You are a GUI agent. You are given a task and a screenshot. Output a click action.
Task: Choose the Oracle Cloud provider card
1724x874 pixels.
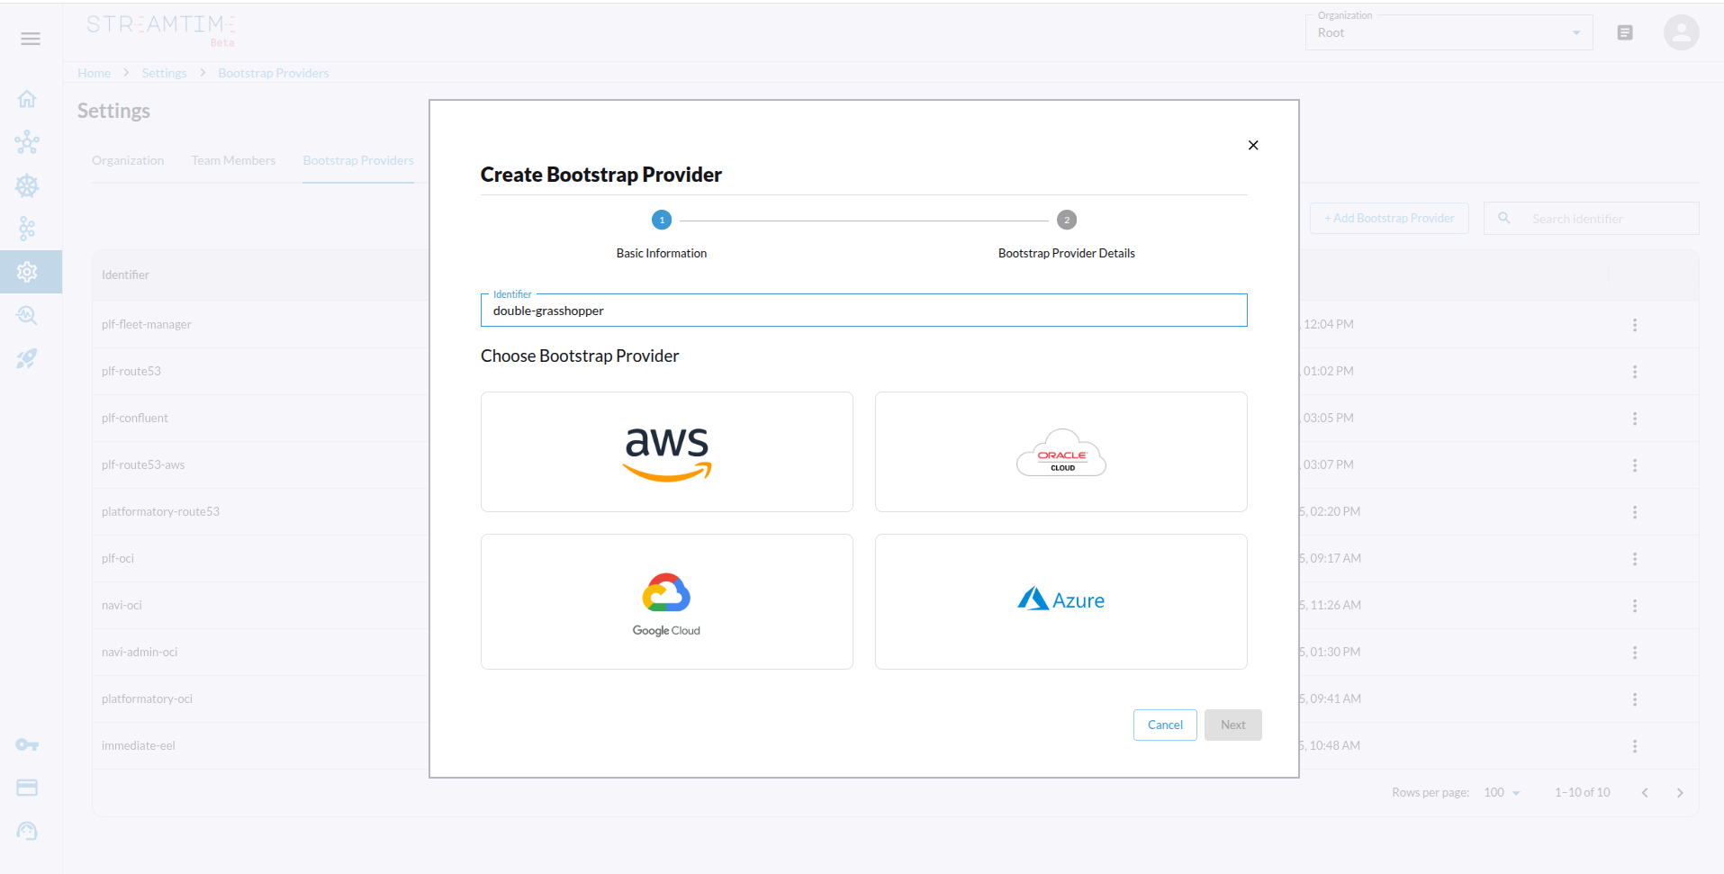(1061, 452)
